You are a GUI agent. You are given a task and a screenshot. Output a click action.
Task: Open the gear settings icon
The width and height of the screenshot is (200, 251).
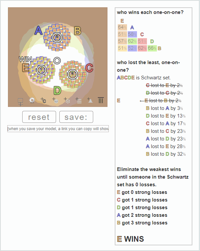pos(32,100)
